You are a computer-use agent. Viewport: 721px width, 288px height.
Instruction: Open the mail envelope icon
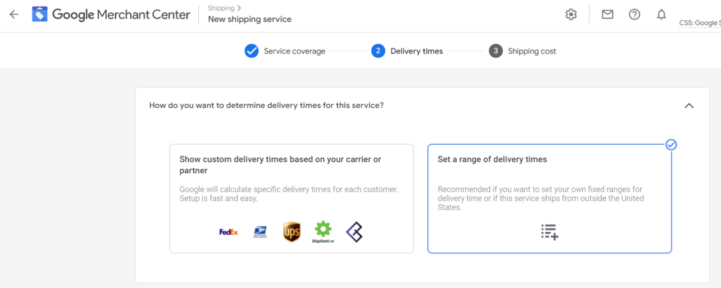pyautogui.click(x=608, y=15)
